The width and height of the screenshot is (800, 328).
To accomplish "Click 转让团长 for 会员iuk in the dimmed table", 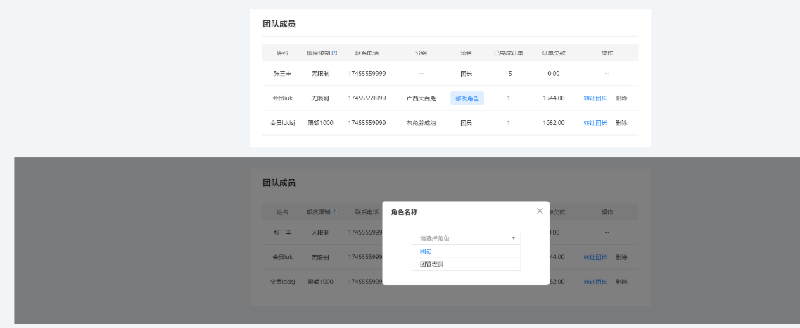I will point(595,257).
